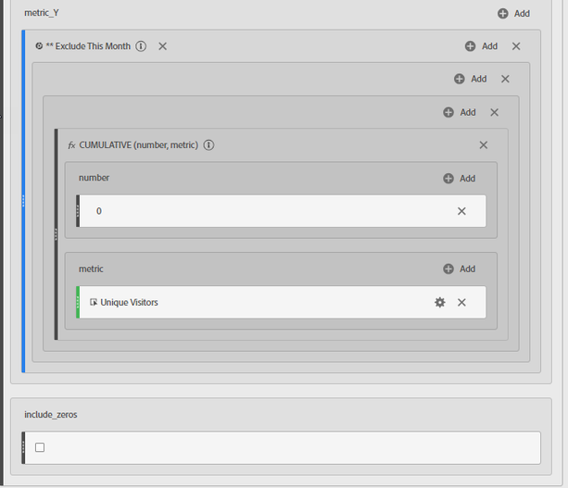Remove Unique Visitors metric with X
Viewport: 568px width, 488px height.
pyautogui.click(x=461, y=302)
